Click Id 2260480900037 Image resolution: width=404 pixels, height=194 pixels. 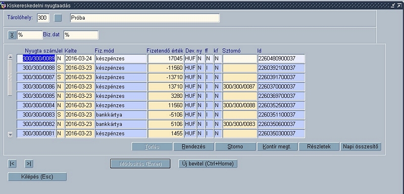[x=281, y=58]
